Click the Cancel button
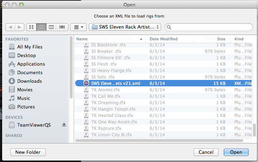 pos(206,152)
